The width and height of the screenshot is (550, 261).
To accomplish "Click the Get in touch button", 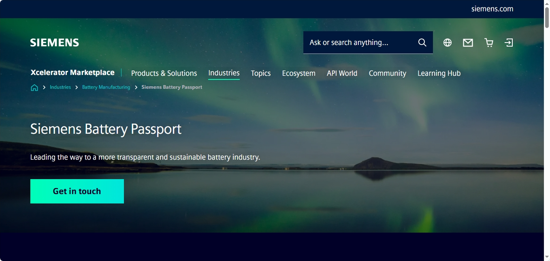I will coord(77,191).
